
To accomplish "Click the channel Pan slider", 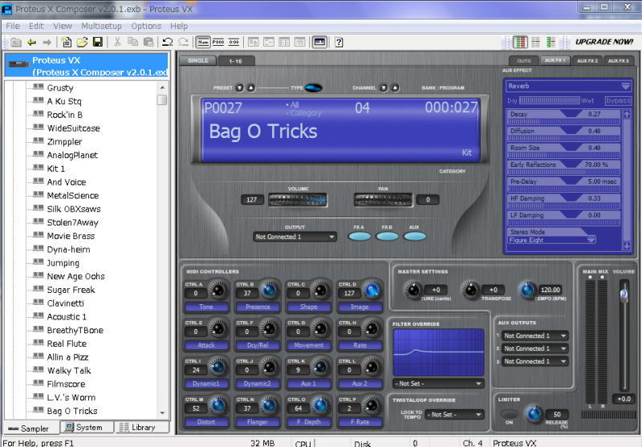I will tap(383, 200).
